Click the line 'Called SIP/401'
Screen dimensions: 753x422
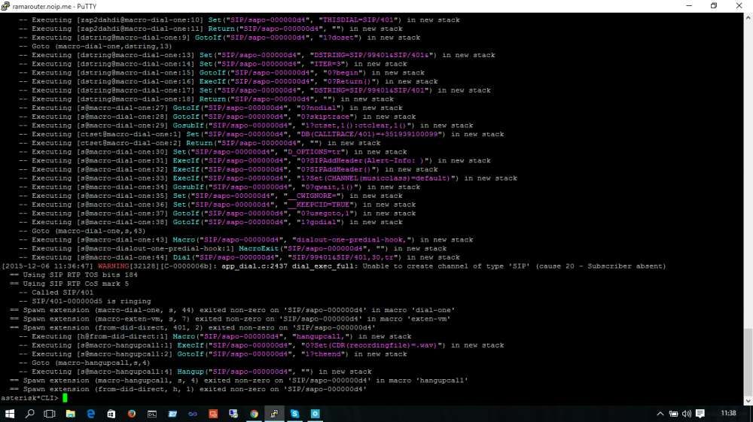(x=56, y=293)
